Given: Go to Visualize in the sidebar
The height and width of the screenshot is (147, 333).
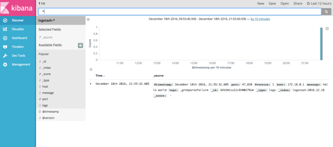Looking at the screenshot, I should pyautogui.click(x=18, y=29).
